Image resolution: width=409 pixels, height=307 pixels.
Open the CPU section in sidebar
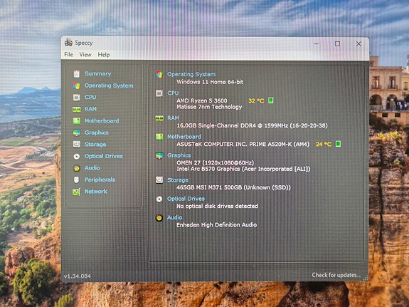(90, 97)
